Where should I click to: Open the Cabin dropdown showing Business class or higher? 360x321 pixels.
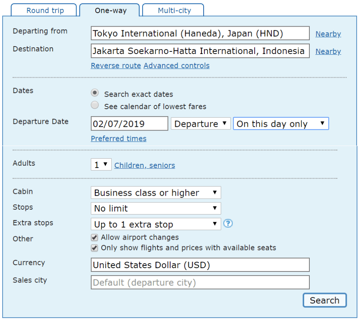click(156, 192)
